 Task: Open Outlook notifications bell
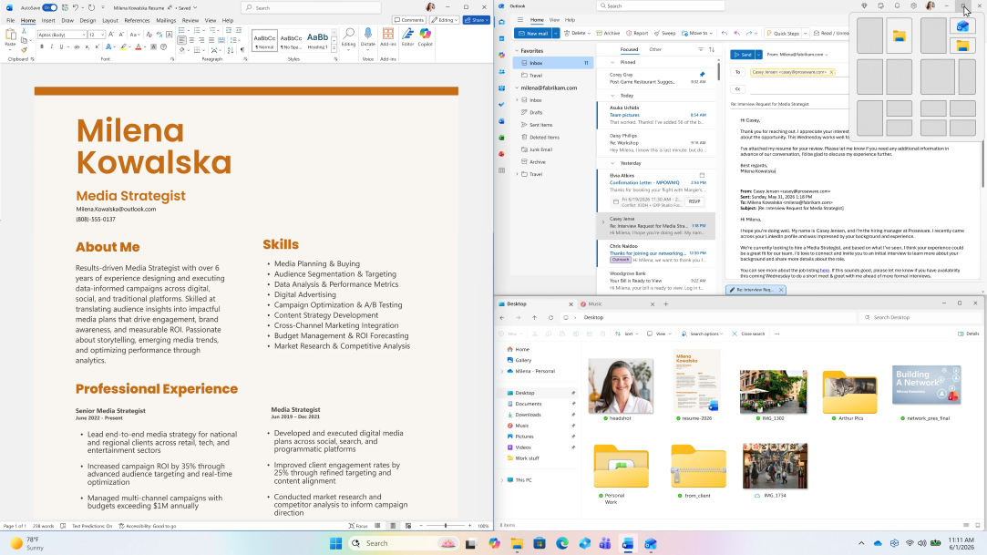[x=897, y=6]
